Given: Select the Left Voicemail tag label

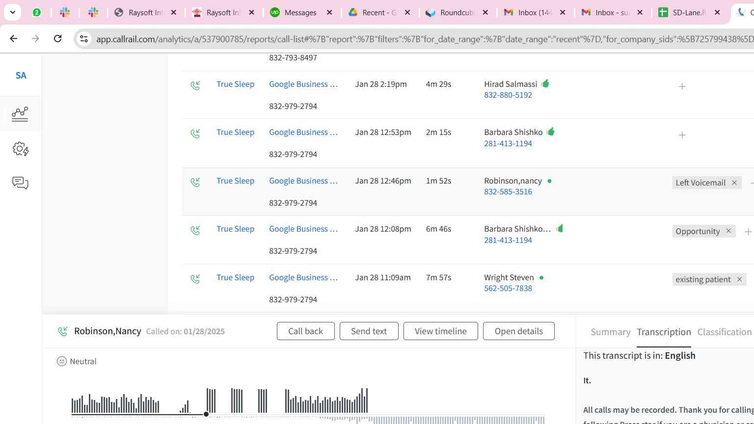Looking at the screenshot, I should click(700, 183).
